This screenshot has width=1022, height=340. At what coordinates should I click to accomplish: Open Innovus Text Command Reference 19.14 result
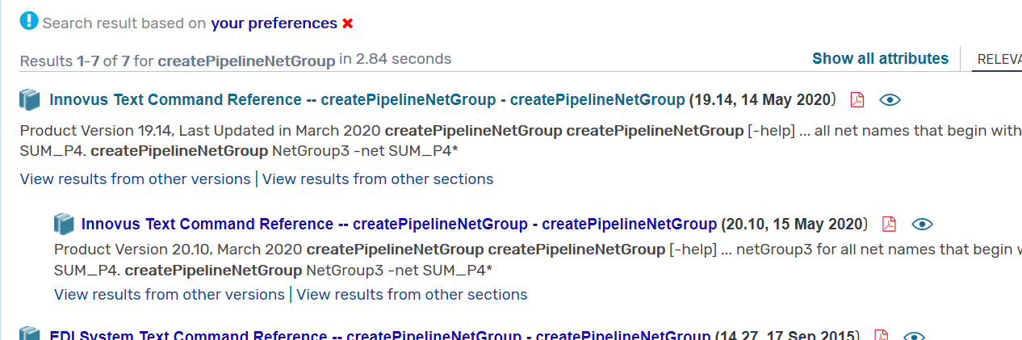[x=366, y=100]
